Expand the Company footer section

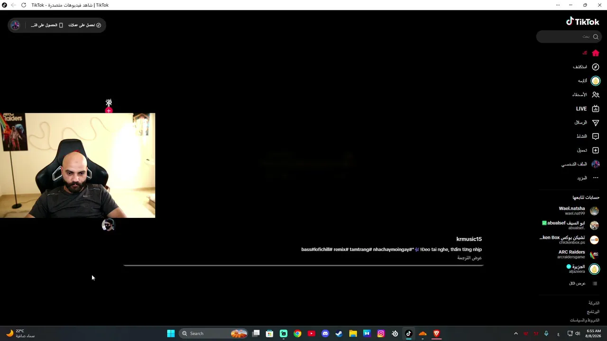coord(594,303)
